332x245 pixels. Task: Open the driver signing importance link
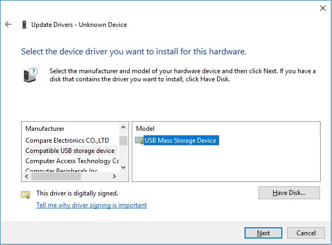click(x=91, y=205)
